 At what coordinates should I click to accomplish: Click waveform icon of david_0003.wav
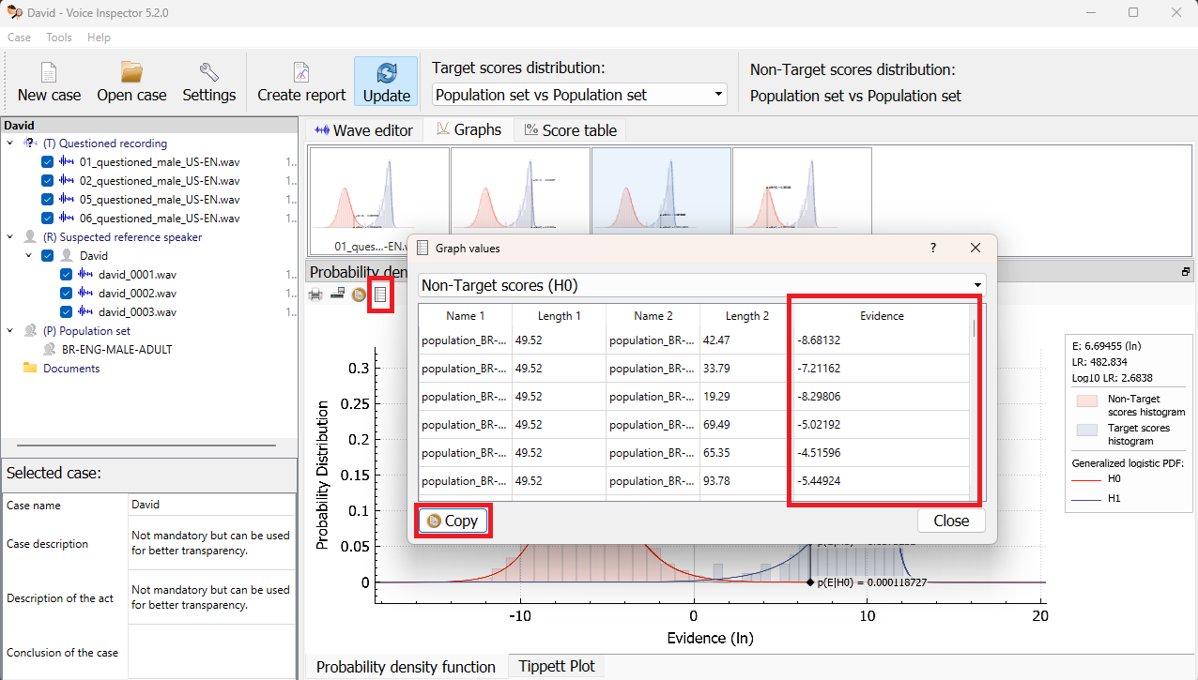tap(86, 312)
